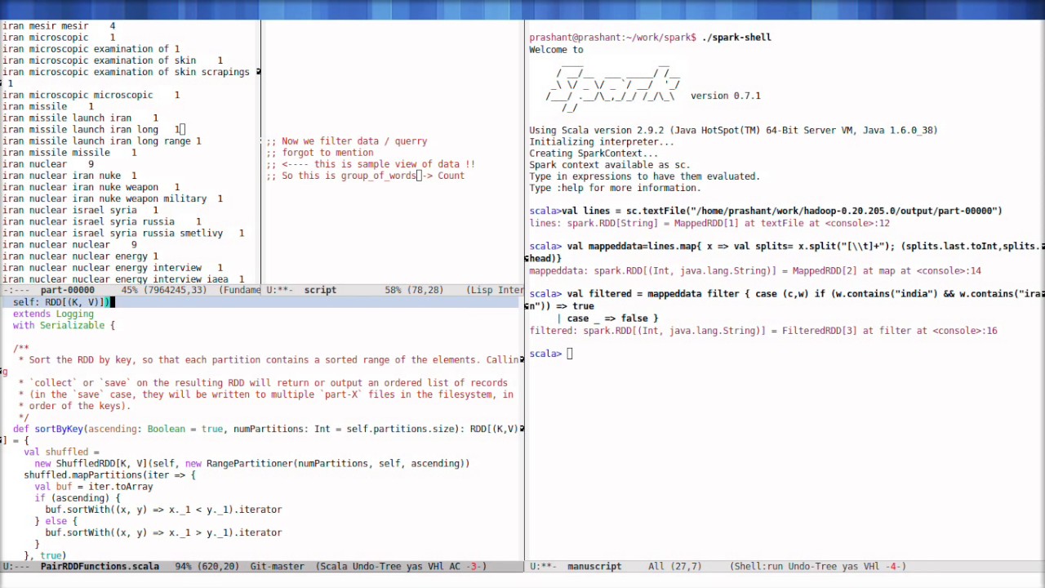Viewport: 1045px width, 588px height.
Task: Click the ./spark-shell command text
Action: (736, 38)
